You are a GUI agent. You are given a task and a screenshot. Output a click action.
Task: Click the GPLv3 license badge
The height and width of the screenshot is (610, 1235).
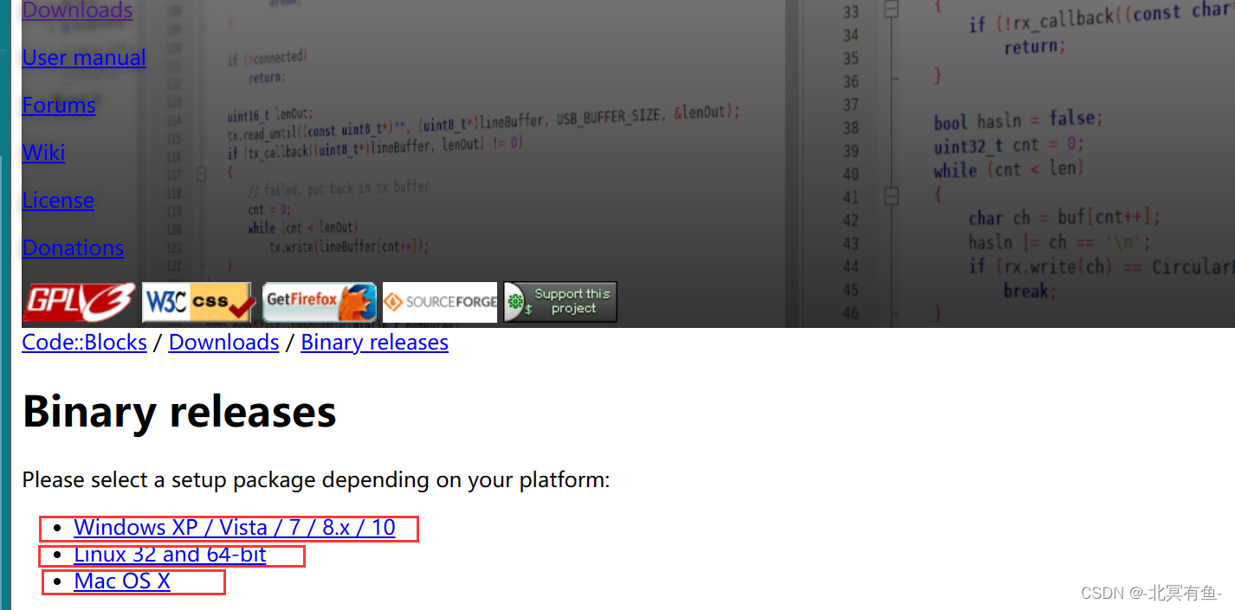point(79,302)
